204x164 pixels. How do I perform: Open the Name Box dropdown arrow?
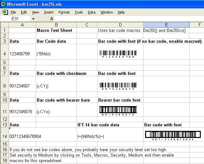pos(33,19)
